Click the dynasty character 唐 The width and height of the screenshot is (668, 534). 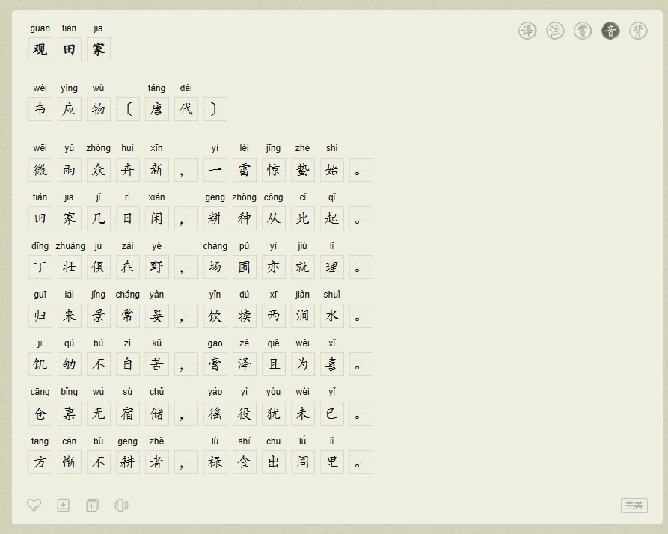156,109
